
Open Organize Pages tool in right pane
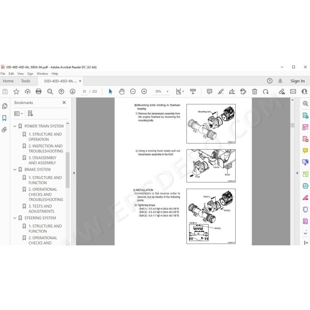(306, 174)
